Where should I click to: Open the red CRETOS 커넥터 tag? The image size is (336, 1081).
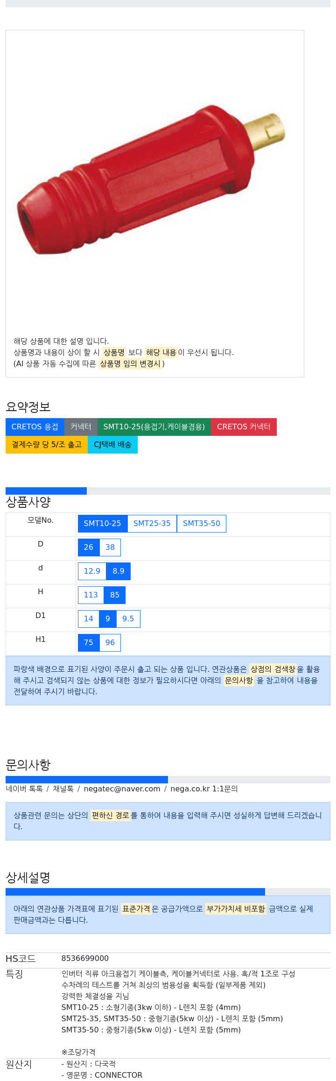244,427
